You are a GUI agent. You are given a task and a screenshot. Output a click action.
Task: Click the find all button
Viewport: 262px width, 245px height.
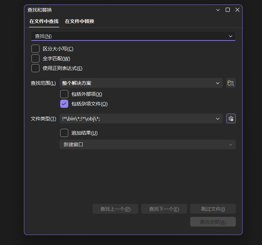(213, 221)
